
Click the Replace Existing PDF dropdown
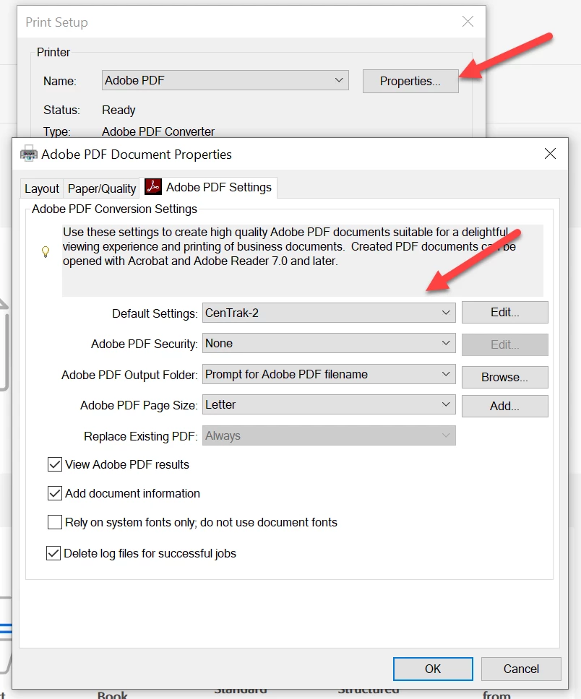click(x=329, y=435)
